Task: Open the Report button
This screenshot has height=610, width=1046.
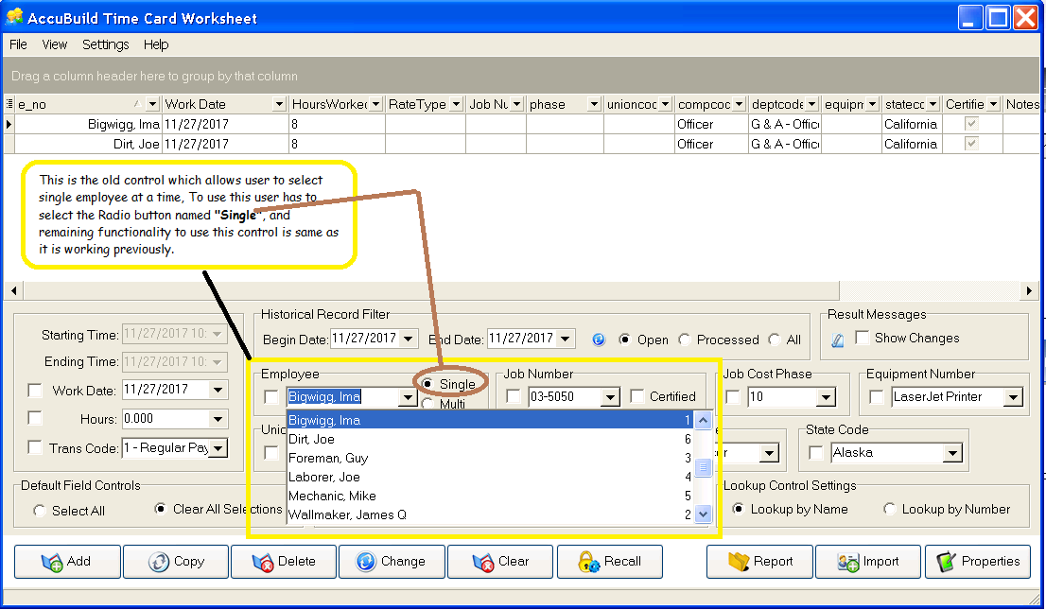Action: 759,562
